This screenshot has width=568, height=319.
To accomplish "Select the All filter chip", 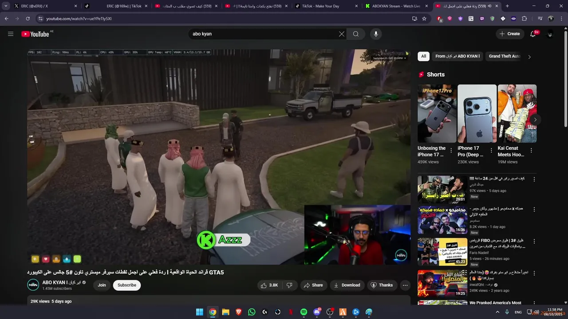I will [424, 56].
